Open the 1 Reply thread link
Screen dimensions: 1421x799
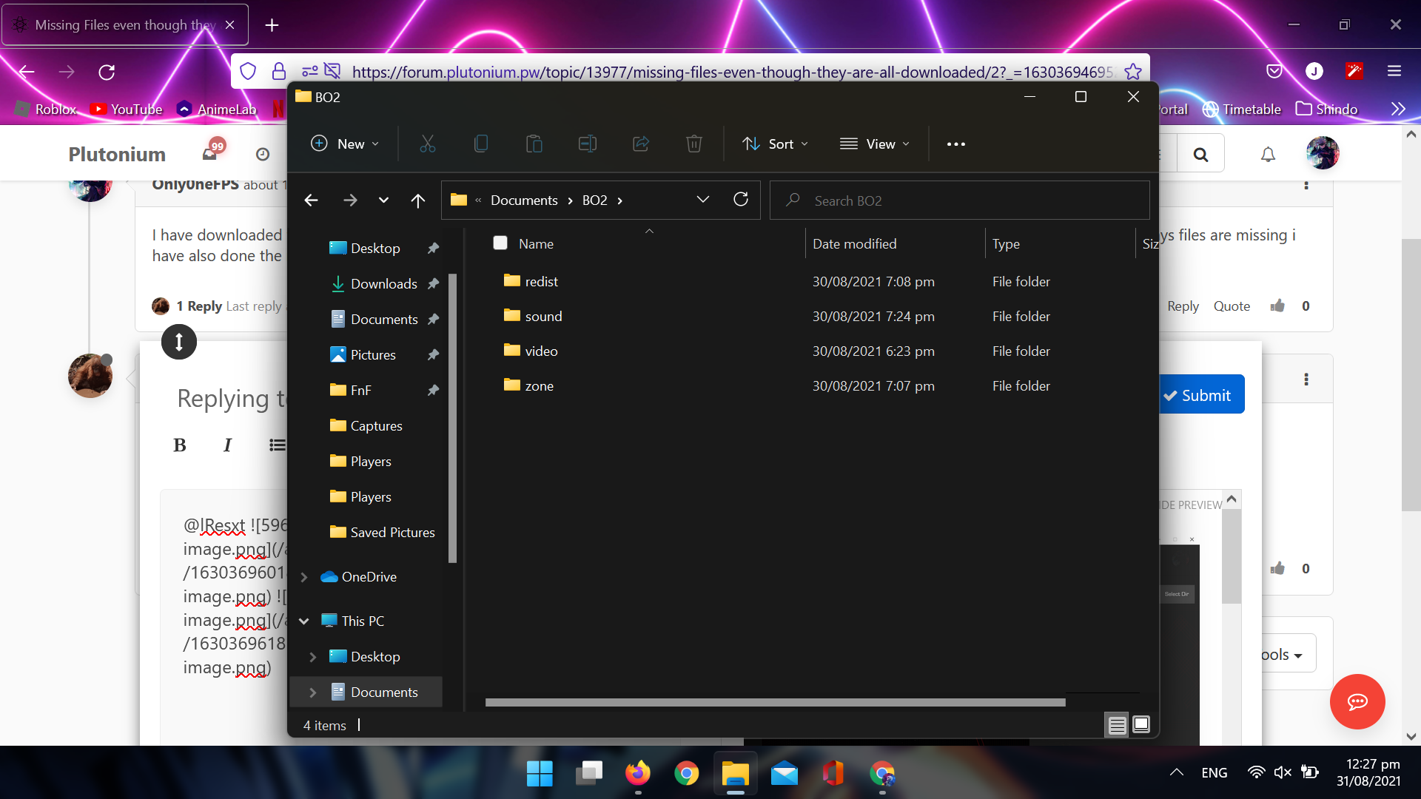click(x=199, y=306)
